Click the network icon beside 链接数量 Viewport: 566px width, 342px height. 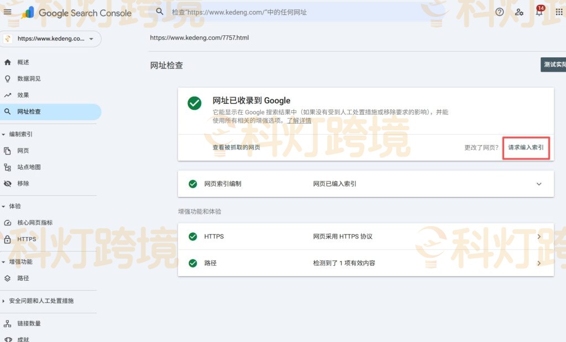8,323
